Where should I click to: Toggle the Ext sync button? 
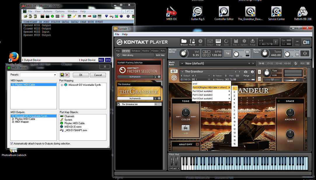point(206,51)
